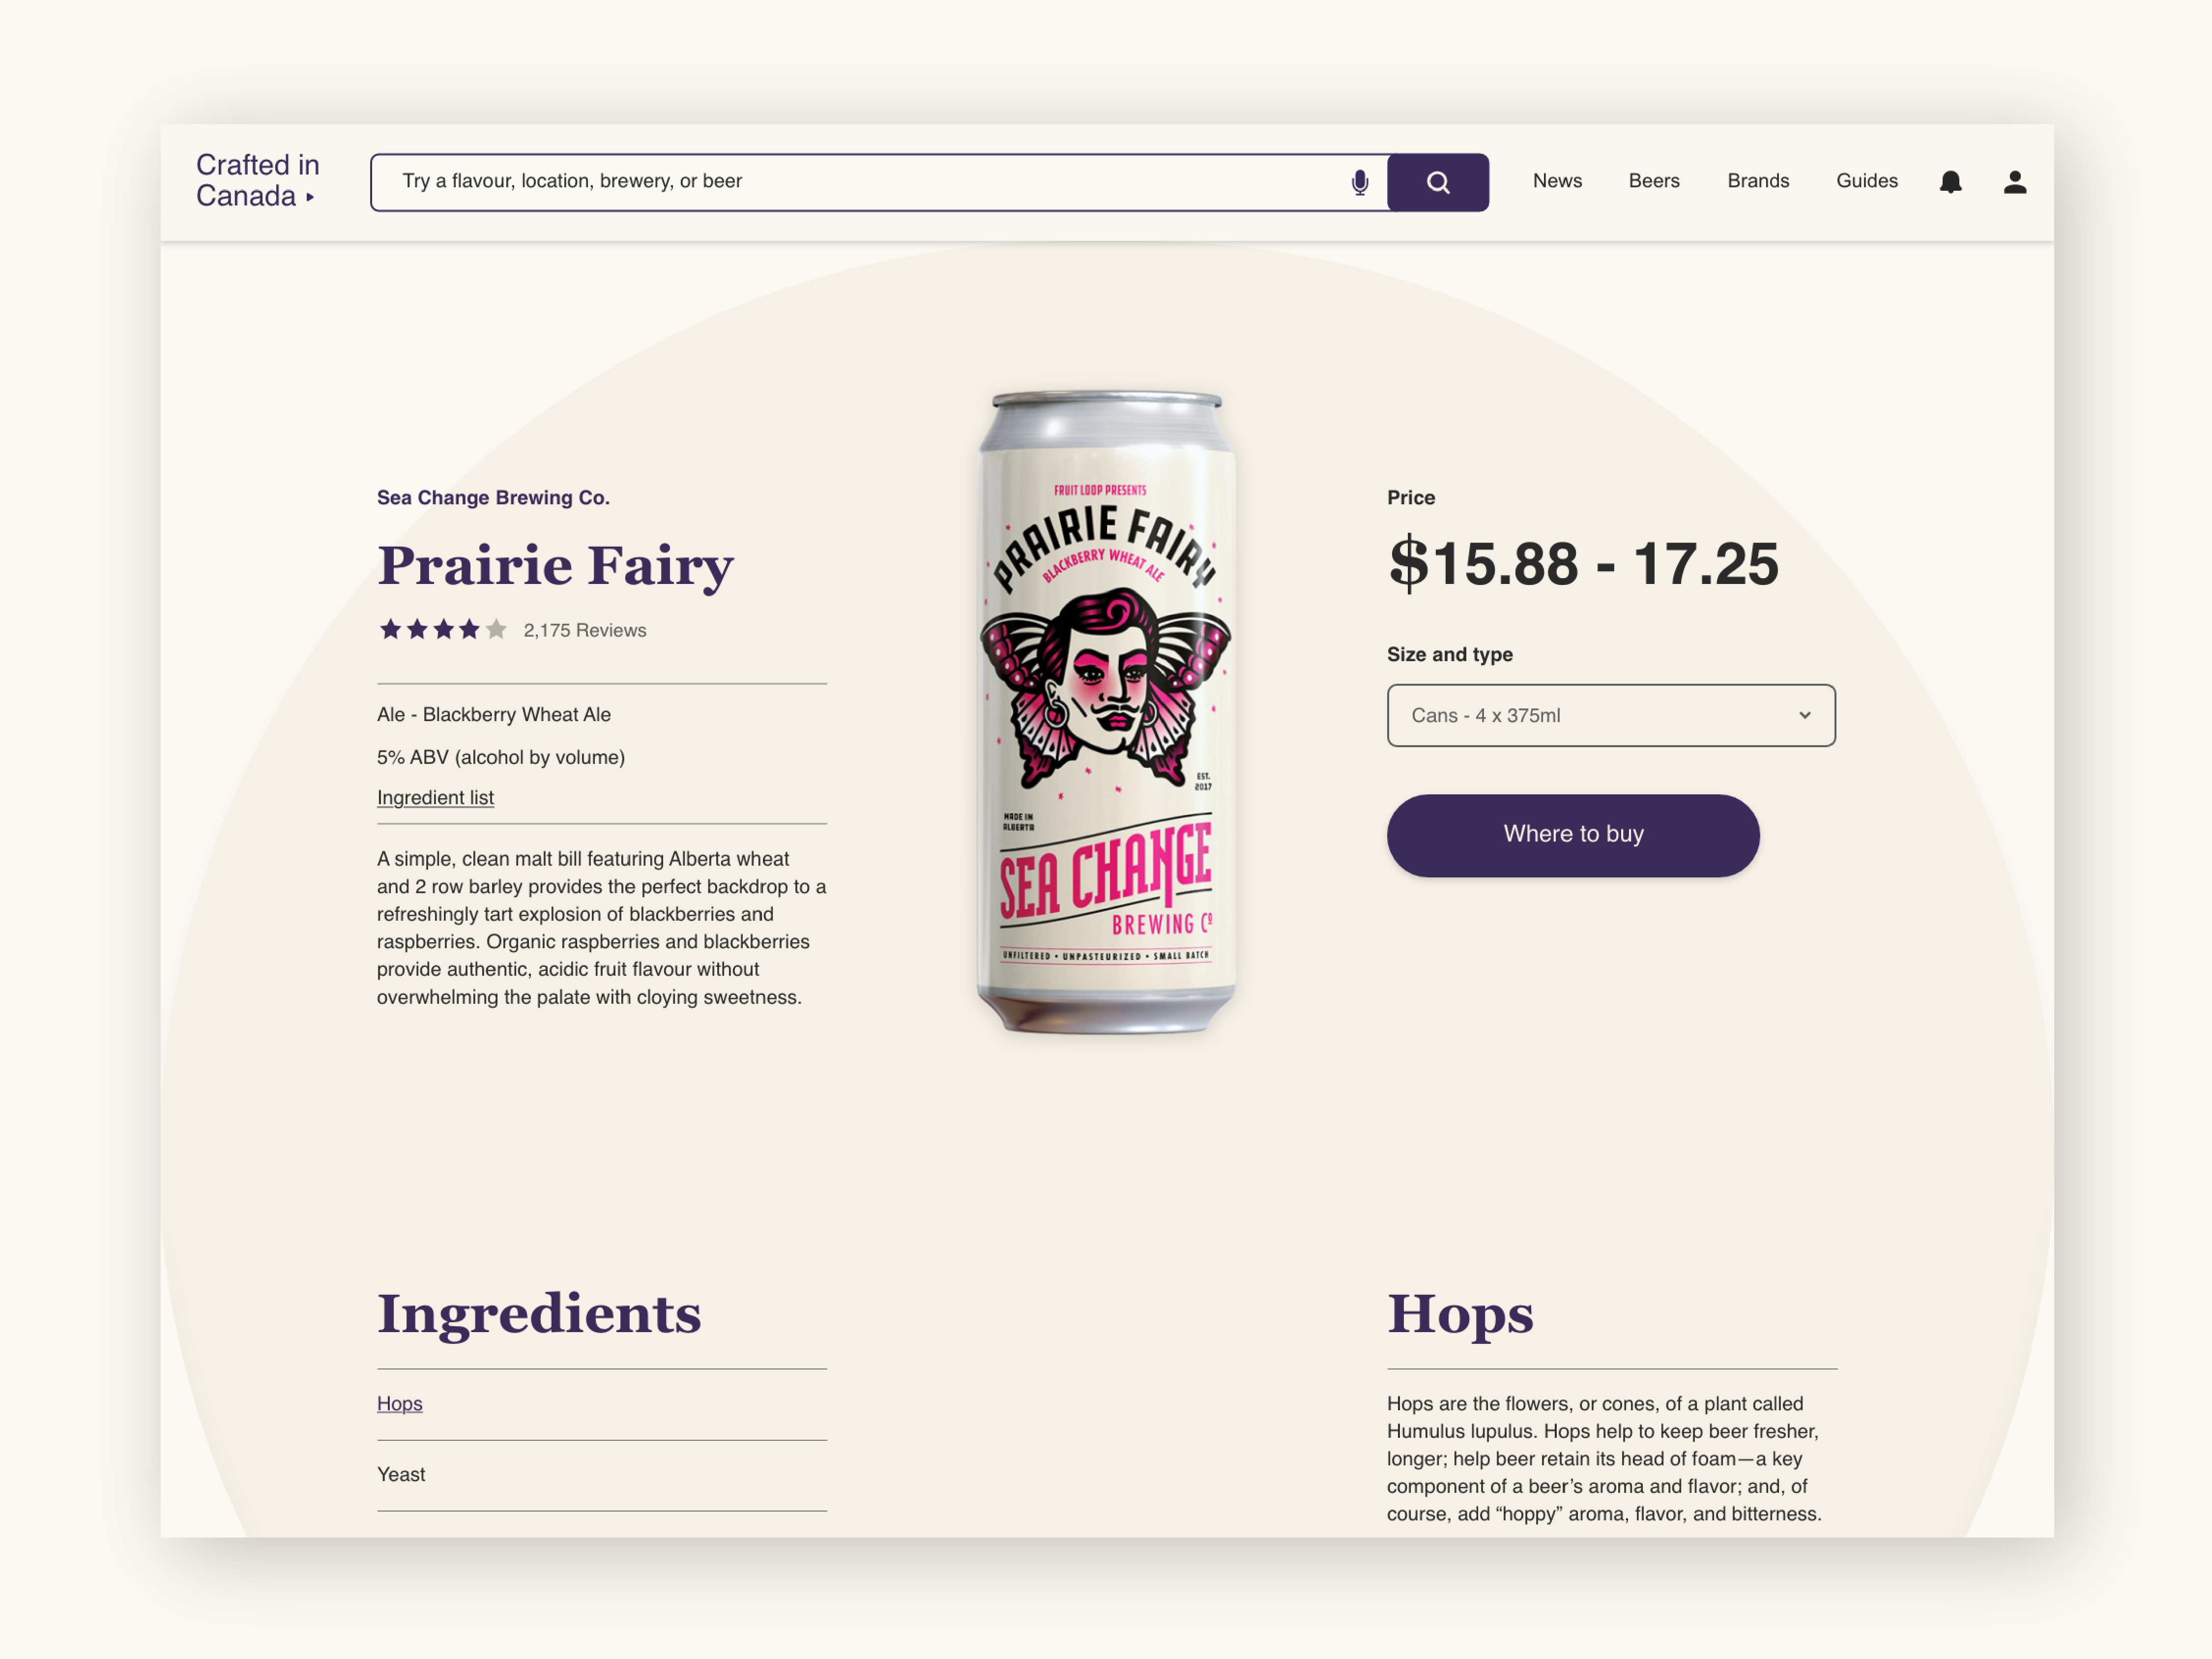Click the arrow beside Crafted in Canada
Viewport: 2212px width, 1659px height.
click(310, 197)
